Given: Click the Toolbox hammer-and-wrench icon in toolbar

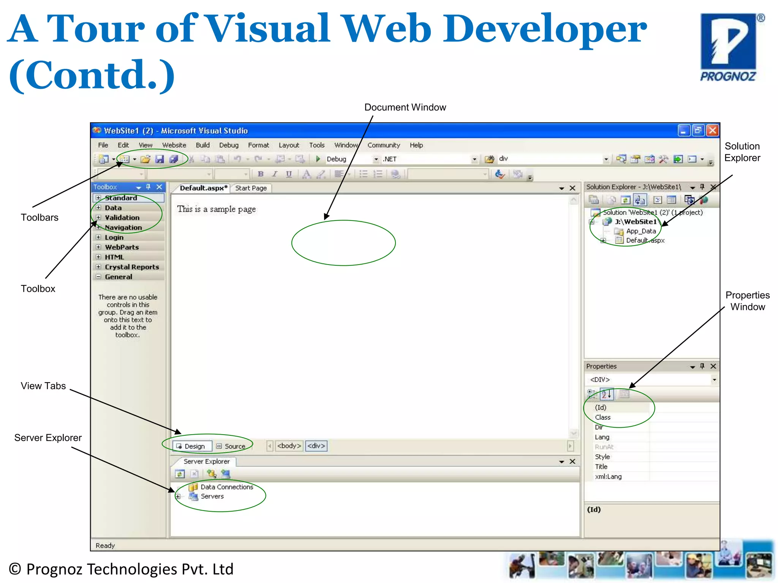Looking at the screenshot, I should click(x=664, y=159).
